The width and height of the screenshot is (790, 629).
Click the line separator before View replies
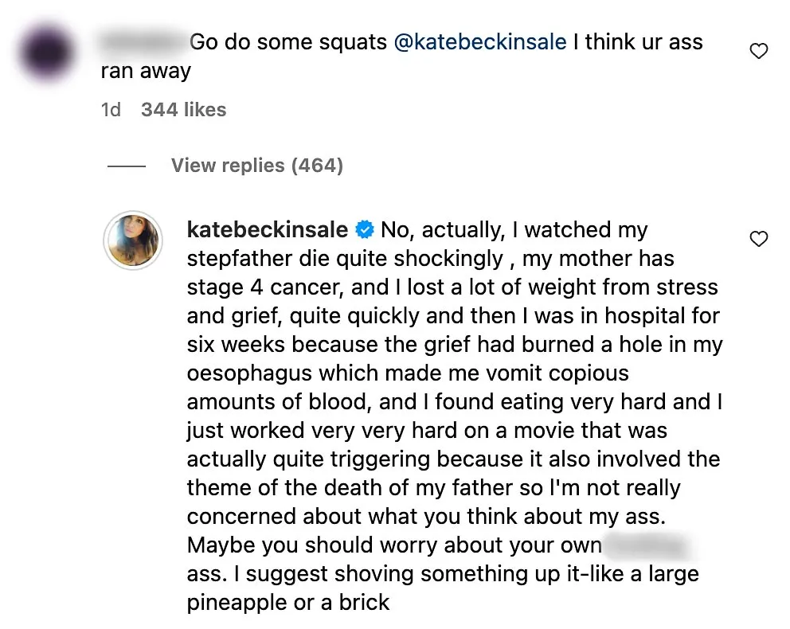pyautogui.click(x=125, y=166)
